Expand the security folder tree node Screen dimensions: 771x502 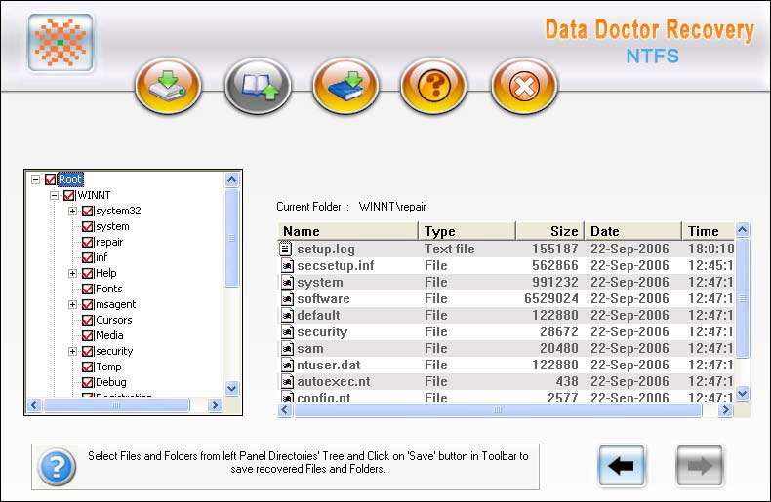[73, 352]
